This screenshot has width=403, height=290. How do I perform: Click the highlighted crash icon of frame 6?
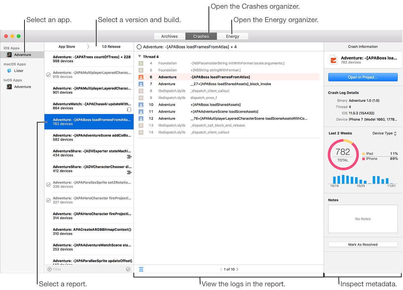141,77
